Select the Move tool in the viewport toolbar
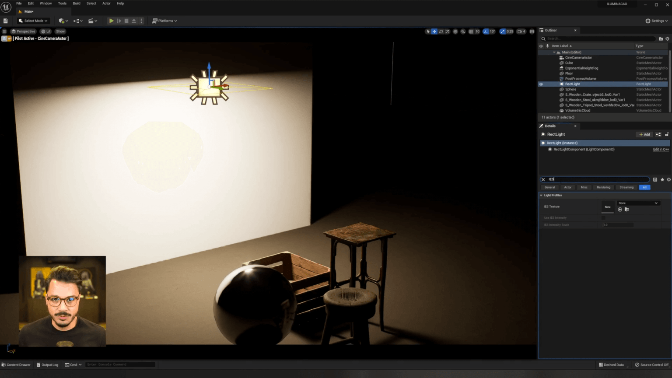Screen dimensions: 672x378 [x=434, y=31]
